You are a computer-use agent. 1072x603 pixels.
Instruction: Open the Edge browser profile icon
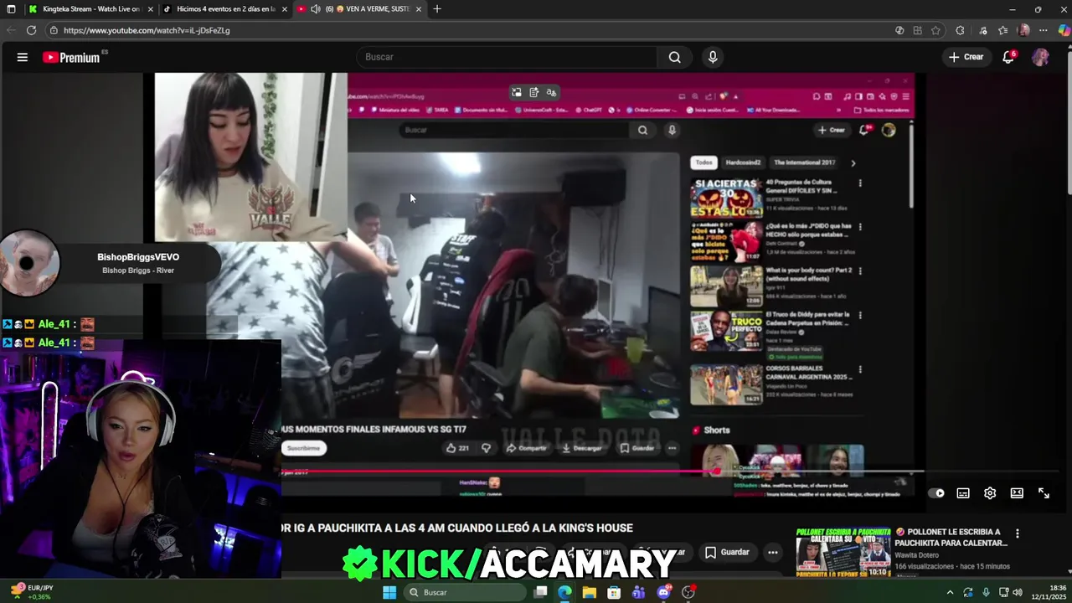[1023, 30]
